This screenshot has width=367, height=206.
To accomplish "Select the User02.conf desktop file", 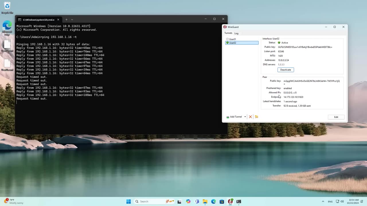I will 7,46.
